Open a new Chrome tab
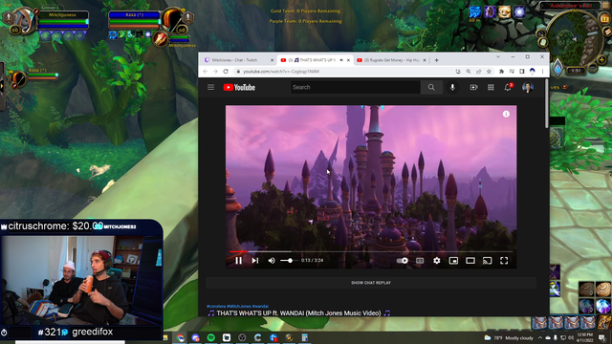 (x=436, y=60)
